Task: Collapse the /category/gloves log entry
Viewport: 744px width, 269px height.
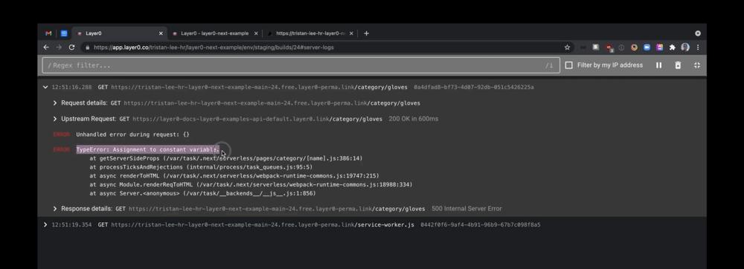Action: point(45,87)
